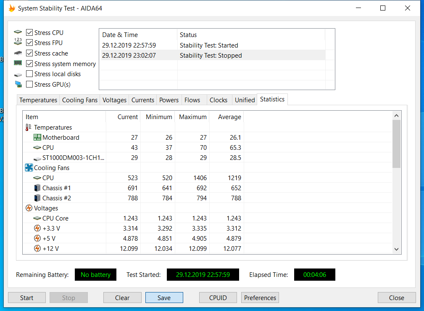
Task: Select the Statistics tab
Action: (272, 99)
